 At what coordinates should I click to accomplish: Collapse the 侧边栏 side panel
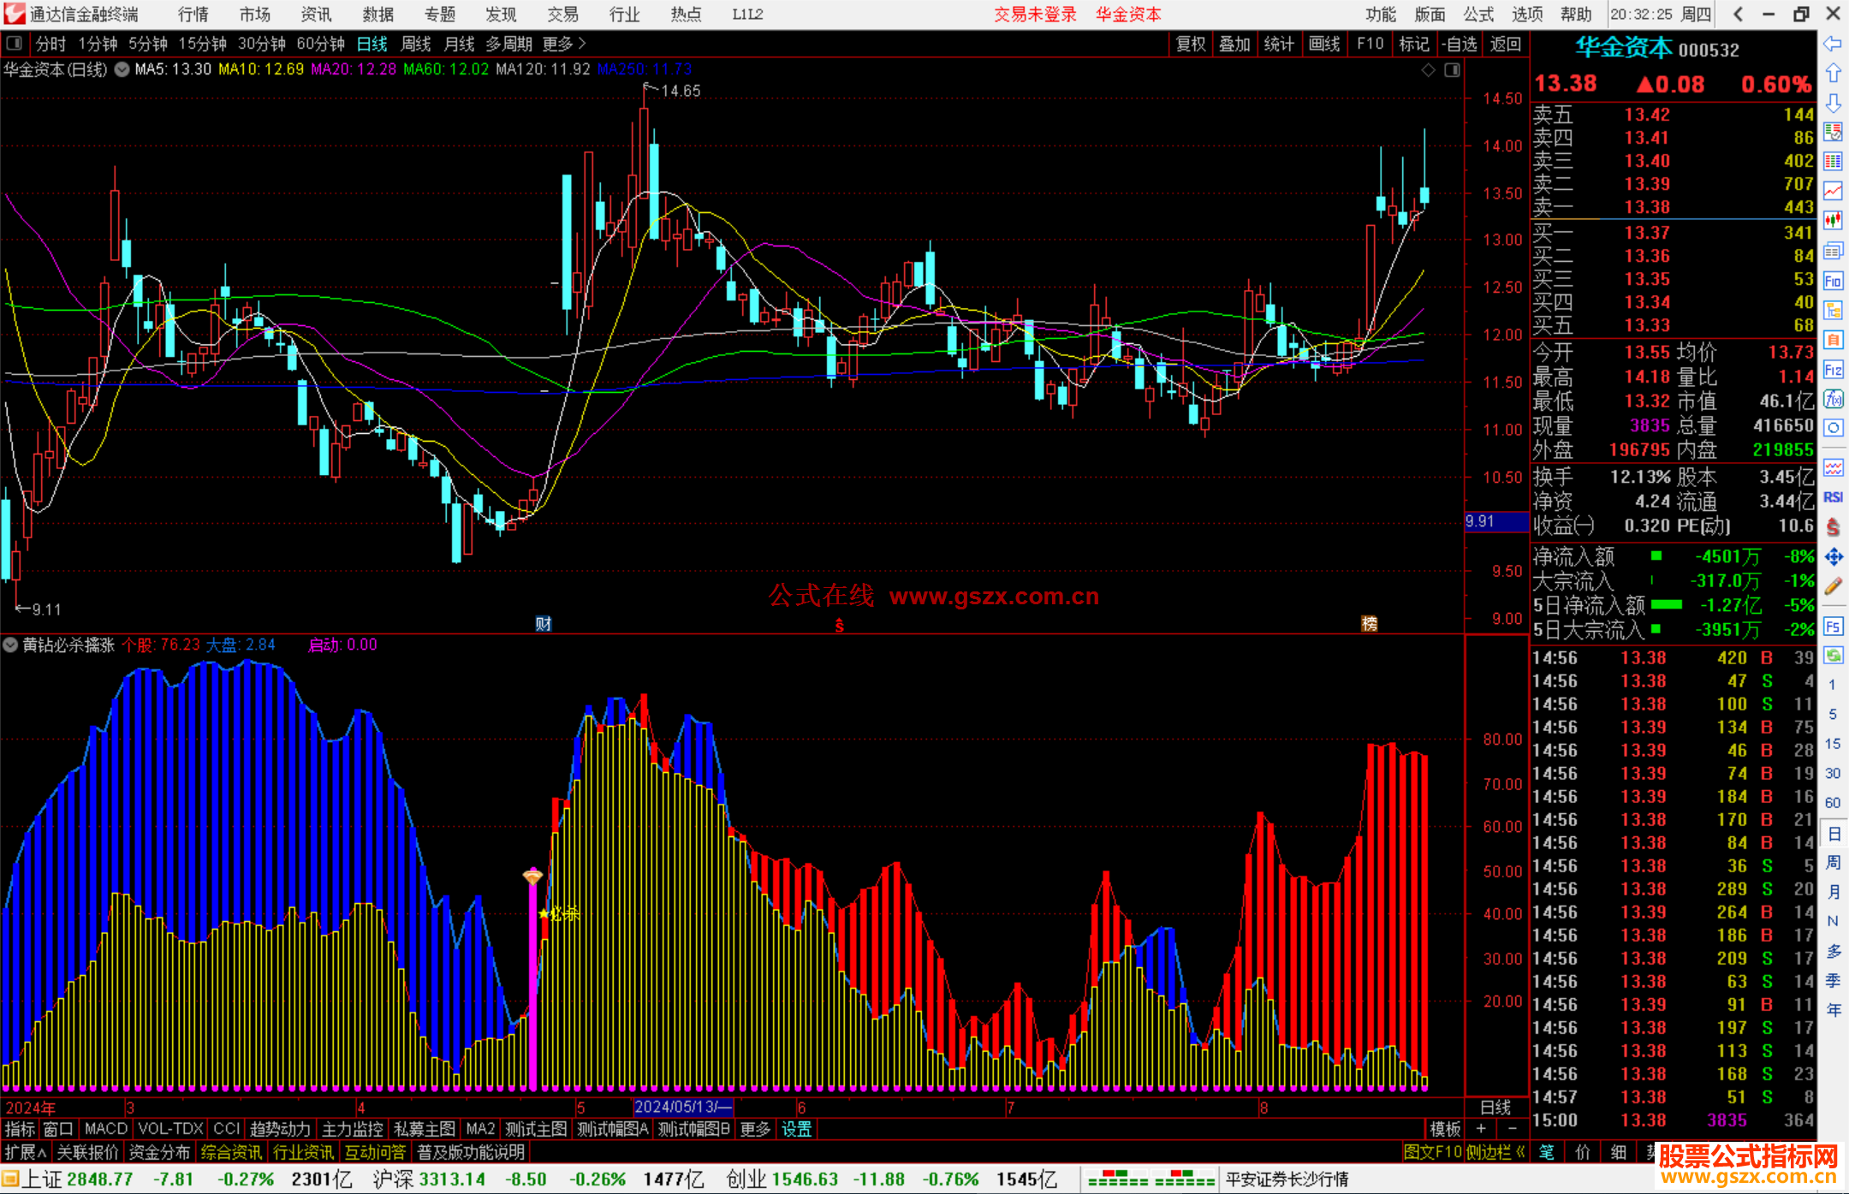coord(1495,1152)
